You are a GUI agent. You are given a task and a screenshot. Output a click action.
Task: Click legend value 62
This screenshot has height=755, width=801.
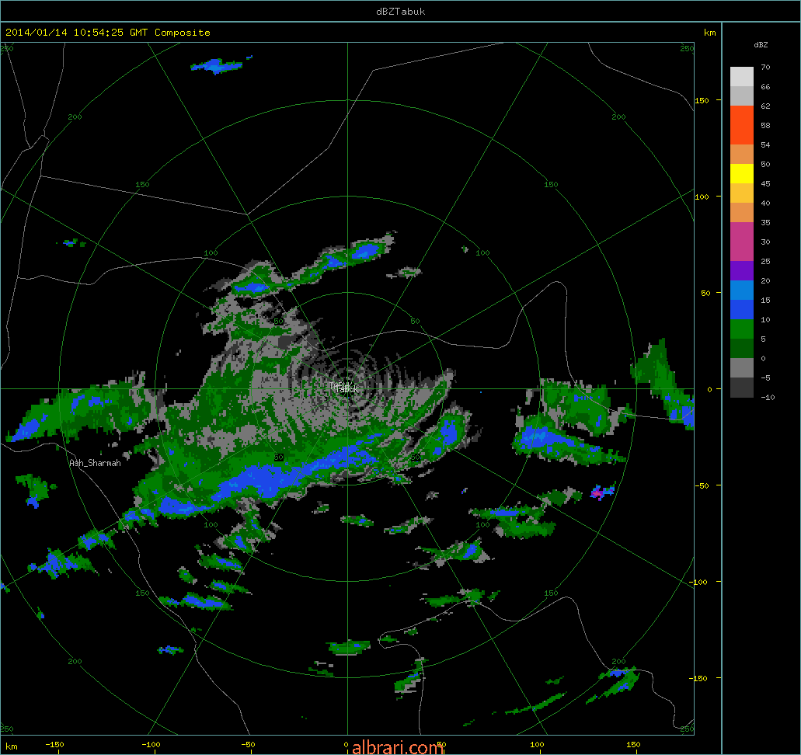point(765,106)
